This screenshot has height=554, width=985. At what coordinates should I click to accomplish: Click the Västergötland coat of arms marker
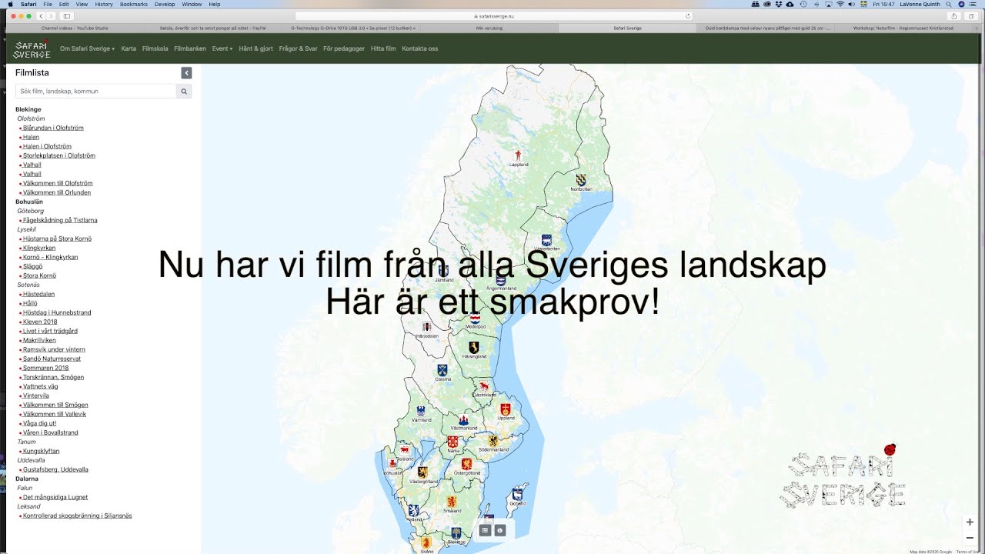click(422, 472)
